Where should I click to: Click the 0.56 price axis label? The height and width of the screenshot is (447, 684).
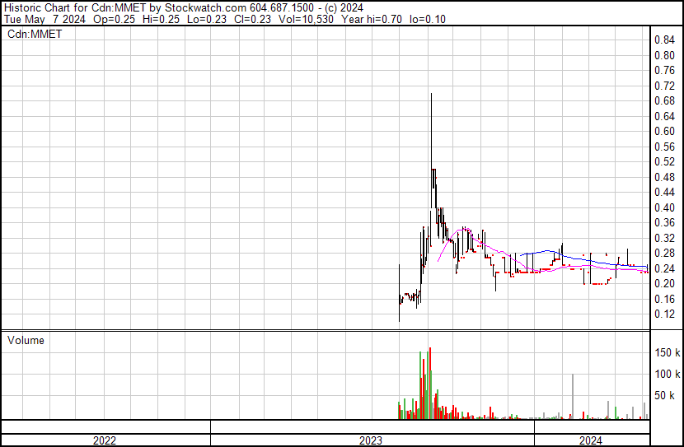[x=665, y=147]
